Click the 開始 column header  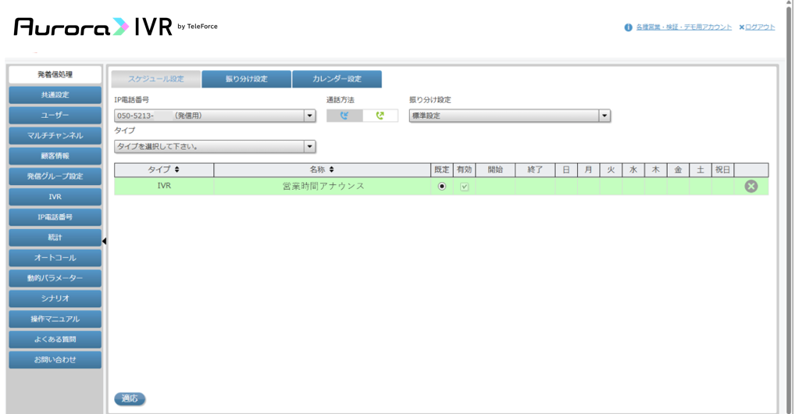coord(495,170)
